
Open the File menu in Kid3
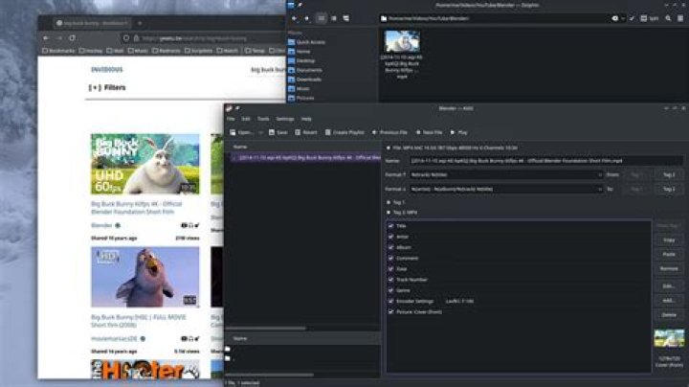(x=231, y=119)
